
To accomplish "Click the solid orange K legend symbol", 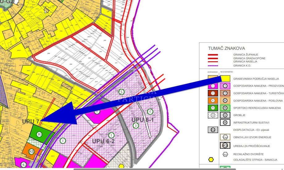I will tap(213, 101).
